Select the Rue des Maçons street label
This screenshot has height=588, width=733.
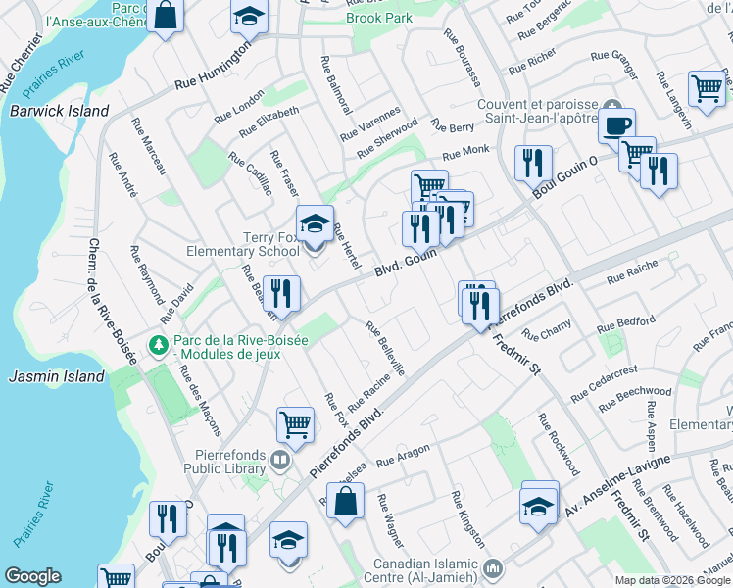click(201, 401)
